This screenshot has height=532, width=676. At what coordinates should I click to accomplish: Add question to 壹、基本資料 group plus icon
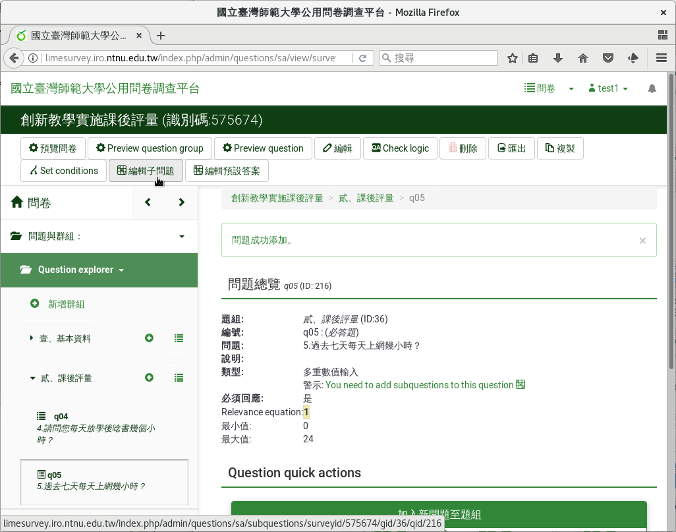tap(149, 338)
